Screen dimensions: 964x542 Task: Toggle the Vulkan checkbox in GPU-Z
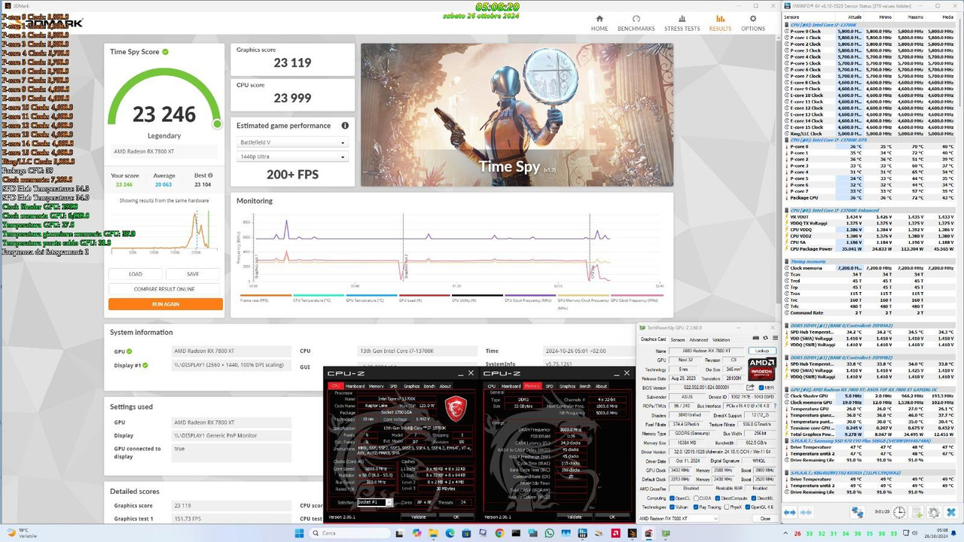tap(671, 507)
